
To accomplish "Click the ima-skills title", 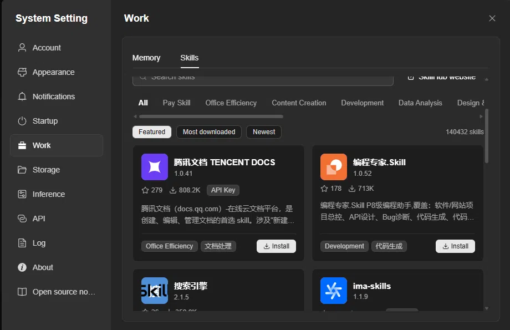I will click(x=372, y=286).
